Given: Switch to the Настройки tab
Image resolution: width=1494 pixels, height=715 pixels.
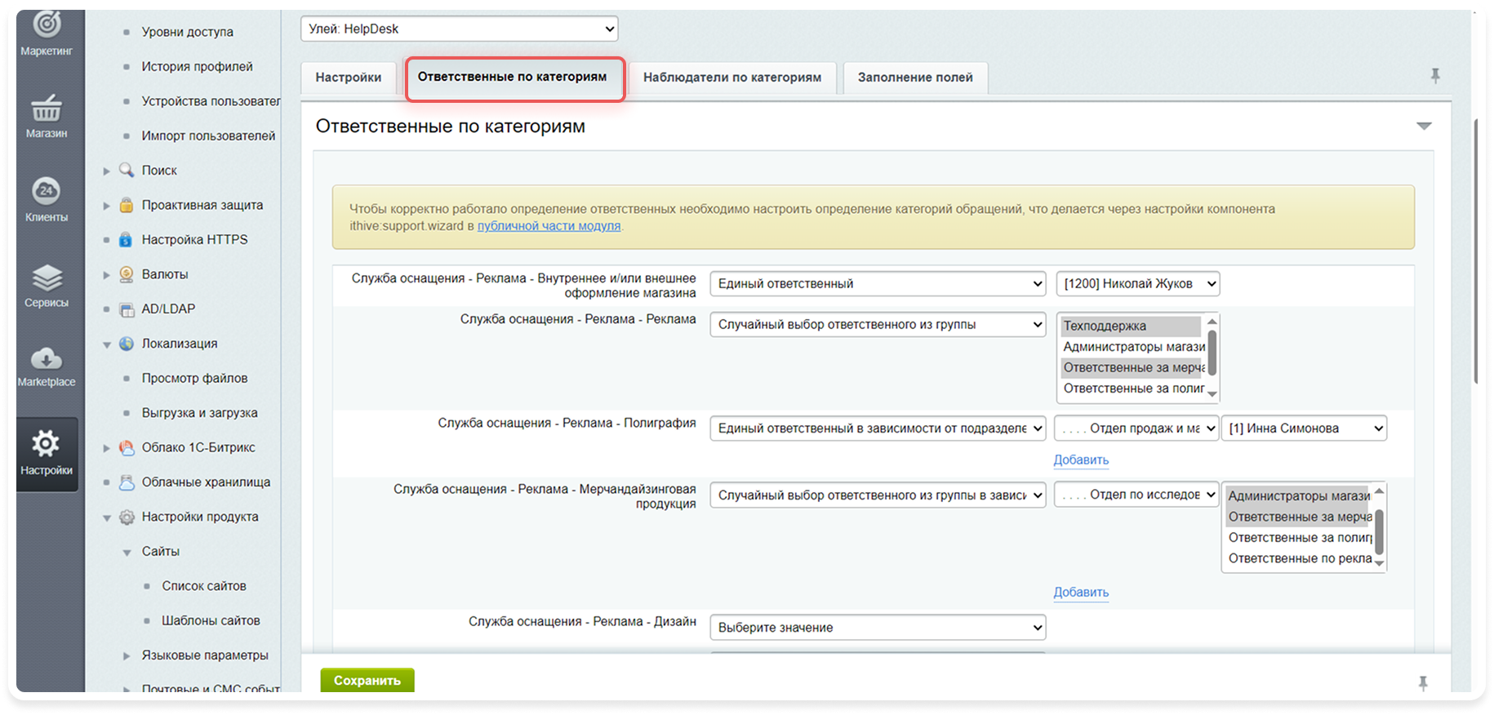Looking at the screenshot, I should click(x=349, y=78).
